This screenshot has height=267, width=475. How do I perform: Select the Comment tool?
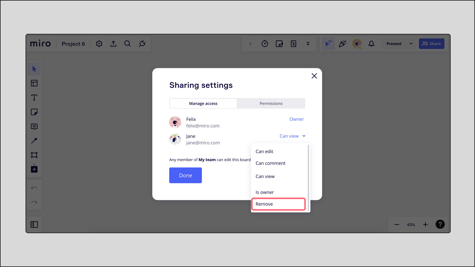tap(34, 127)
